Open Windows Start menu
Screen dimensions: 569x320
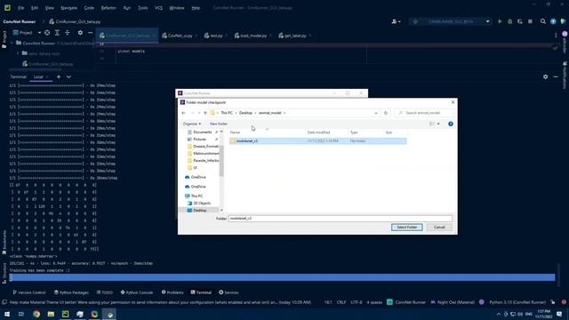(7, 314)
